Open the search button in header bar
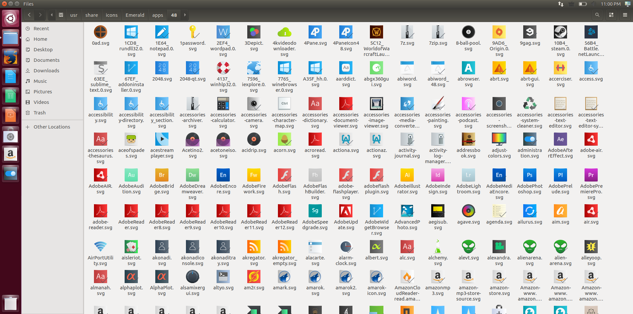 tap(597, 15)
